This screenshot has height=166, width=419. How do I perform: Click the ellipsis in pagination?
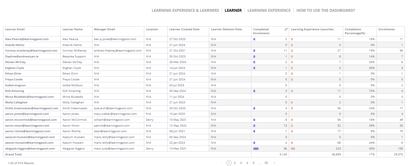point(260,163)
